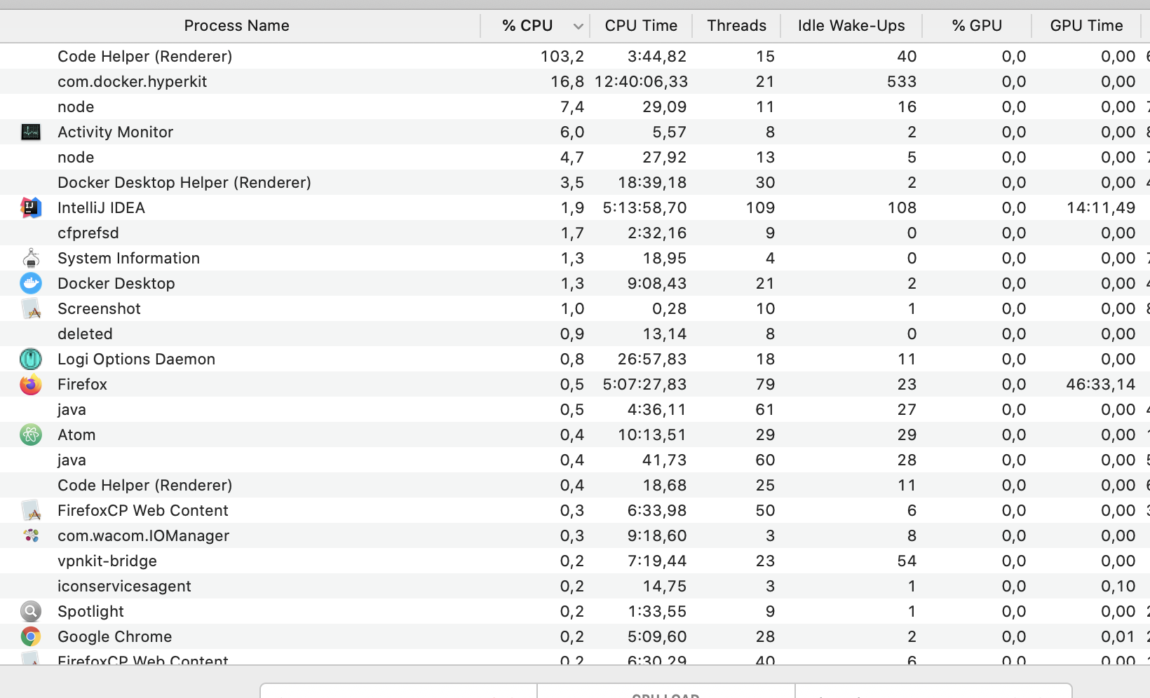Sort processes by CPU Time column
Viewport: 1150px width, 698px height.
pos(640,25)
